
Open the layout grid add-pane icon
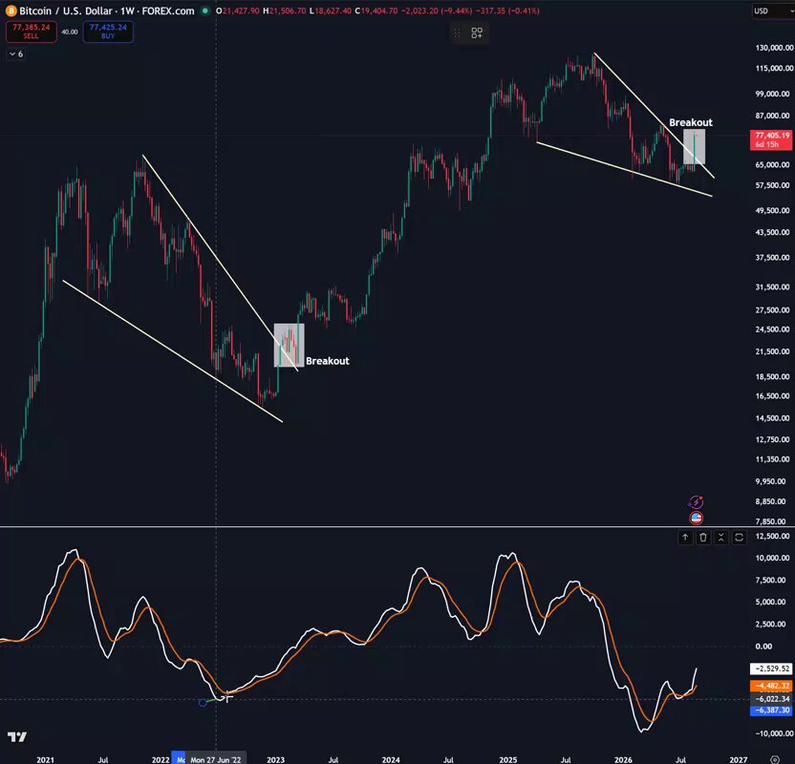(x=477, y=33)
